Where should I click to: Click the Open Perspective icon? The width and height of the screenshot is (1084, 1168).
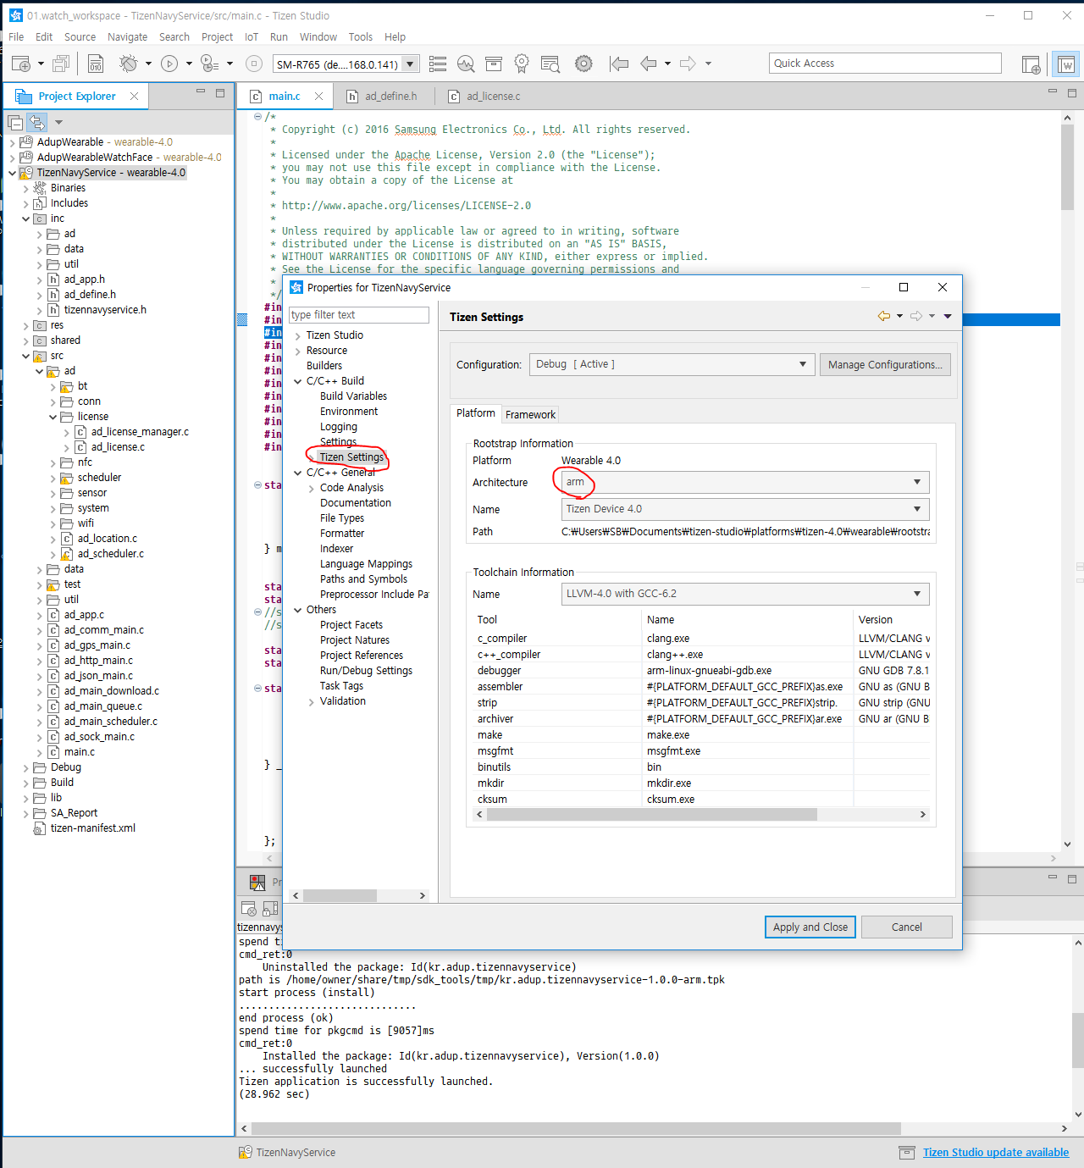point(1031,64)
